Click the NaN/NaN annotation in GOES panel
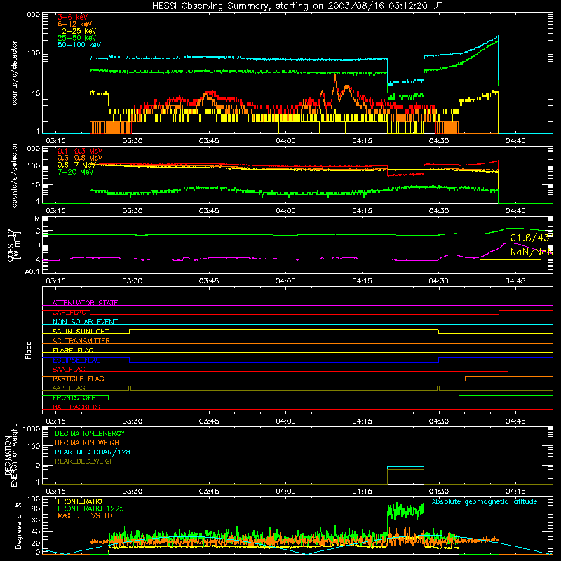The image size is (561, 561). pos(532,252)
